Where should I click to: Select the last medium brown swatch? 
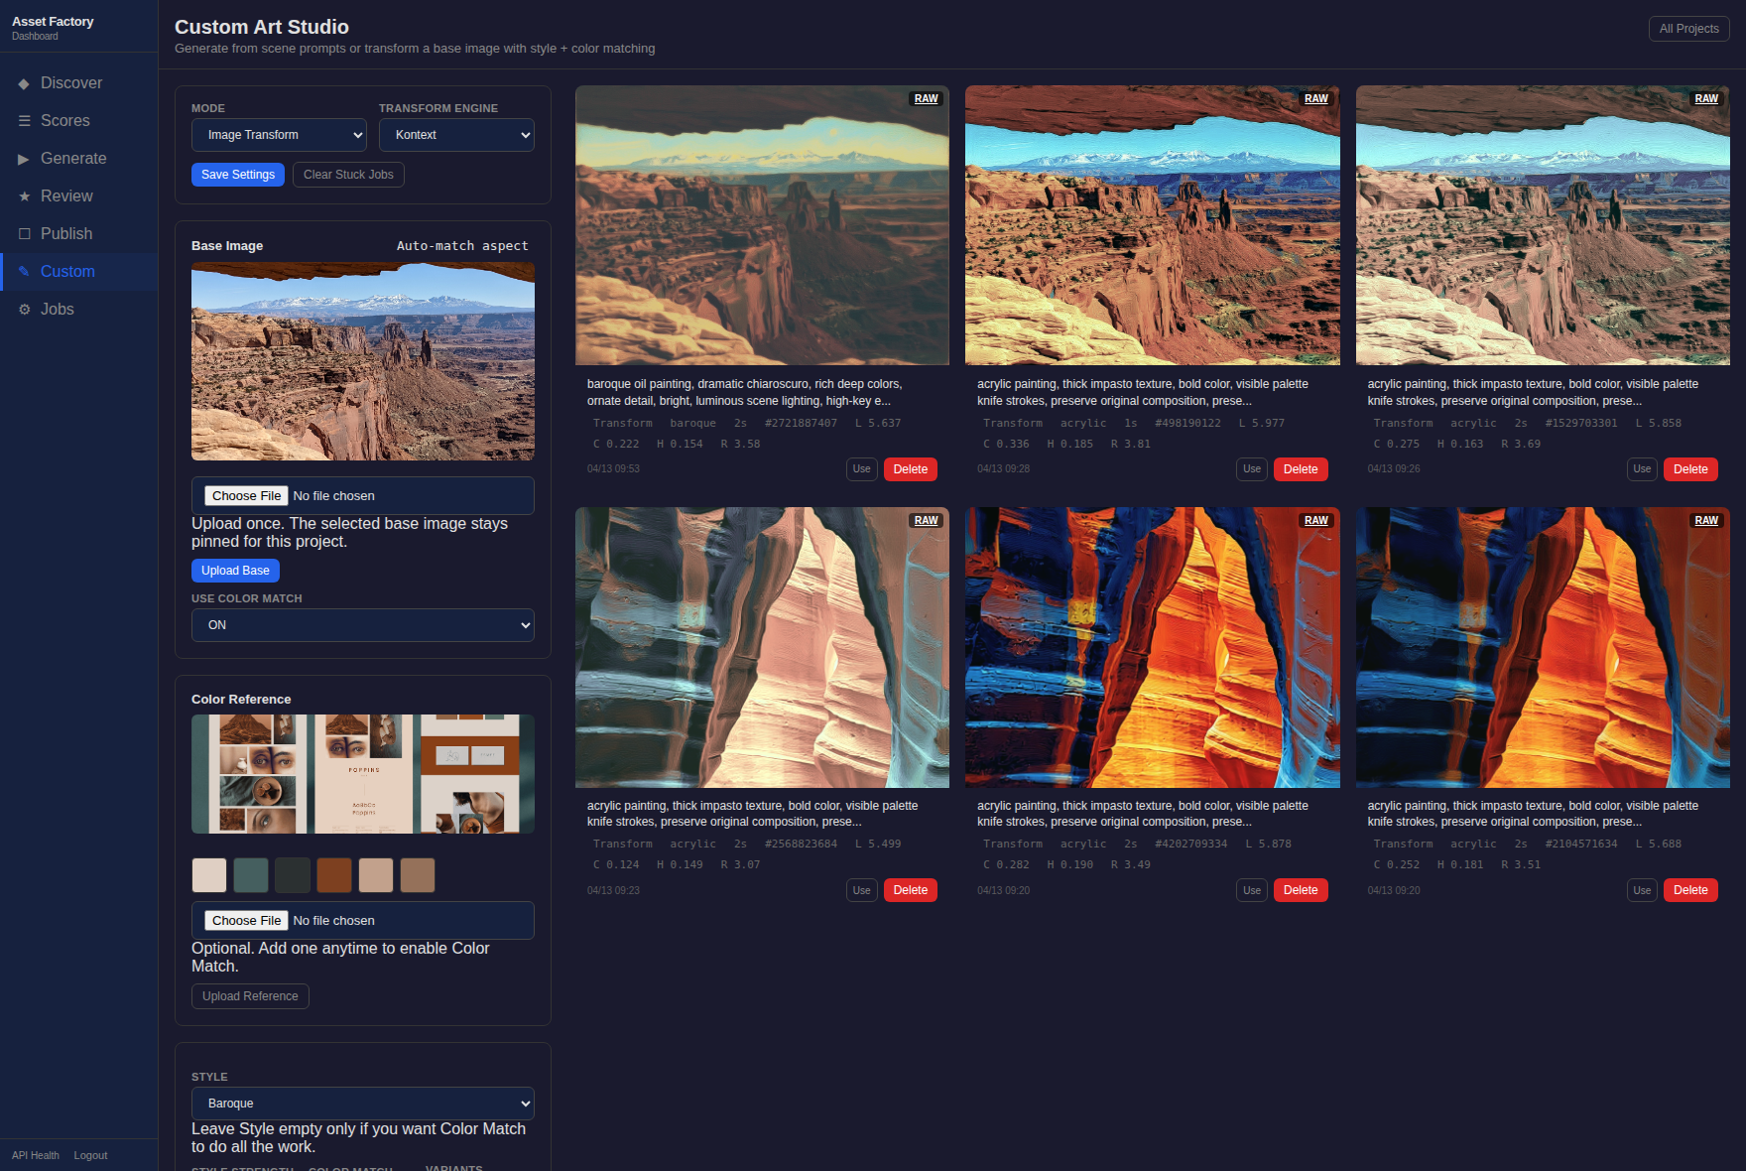click(x=418, y=875)
